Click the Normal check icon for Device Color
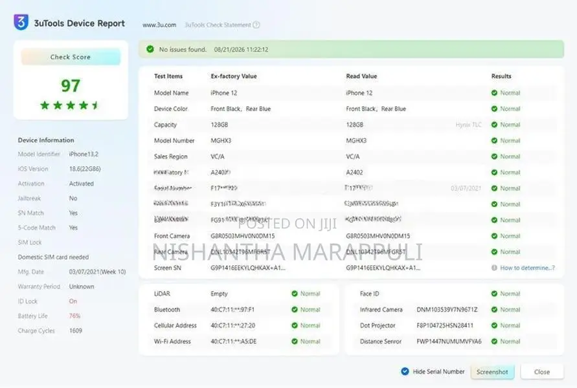This screenshot has width=577, height=388. pyautogui.click(x=494, y=109)
